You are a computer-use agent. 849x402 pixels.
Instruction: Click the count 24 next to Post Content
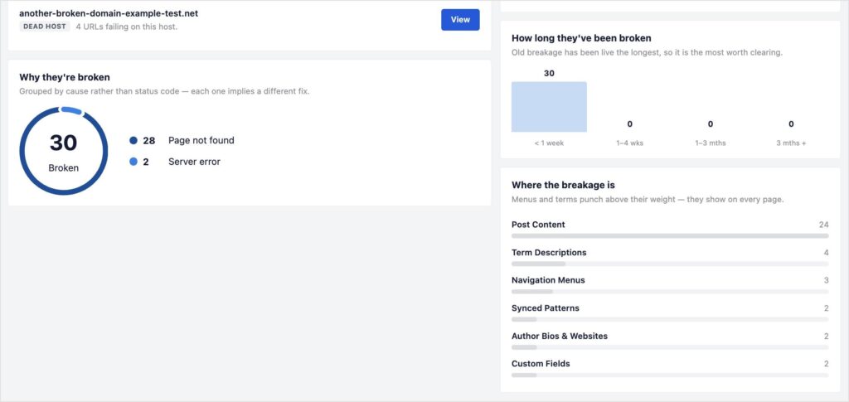(x=823, y=225)
